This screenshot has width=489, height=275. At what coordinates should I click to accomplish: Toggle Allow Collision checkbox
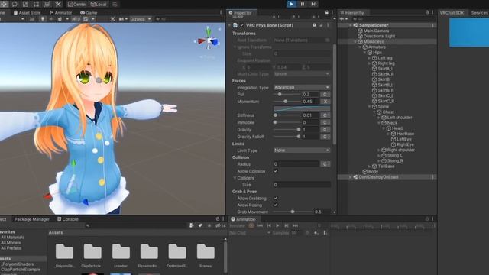pyautogui.click(x=276, y=171)
